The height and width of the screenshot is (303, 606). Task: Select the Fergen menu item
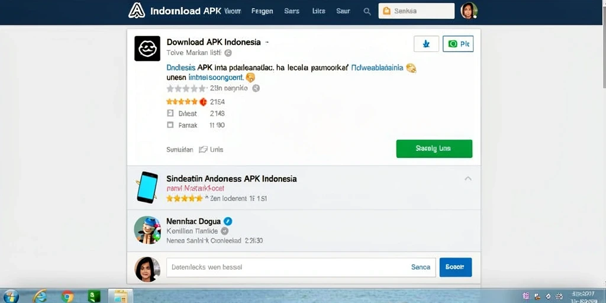[262, 11]
